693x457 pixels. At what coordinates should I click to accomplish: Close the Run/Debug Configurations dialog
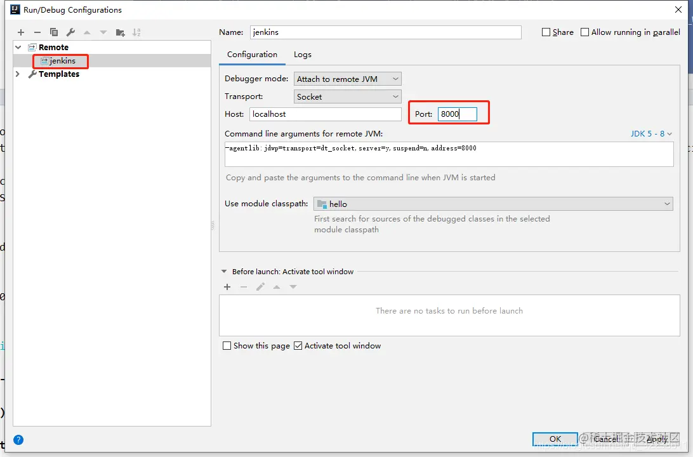[678, 10]
